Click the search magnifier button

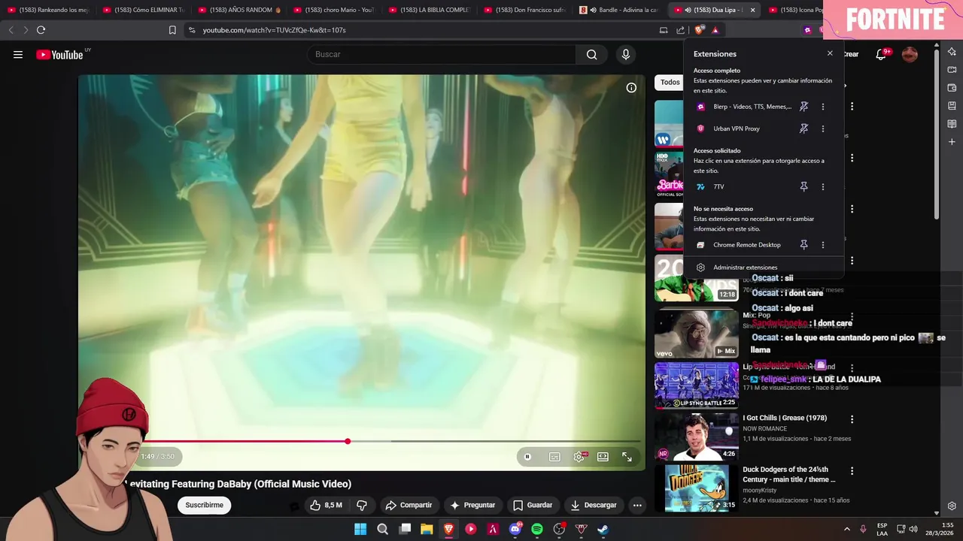(x=591, y=54)
